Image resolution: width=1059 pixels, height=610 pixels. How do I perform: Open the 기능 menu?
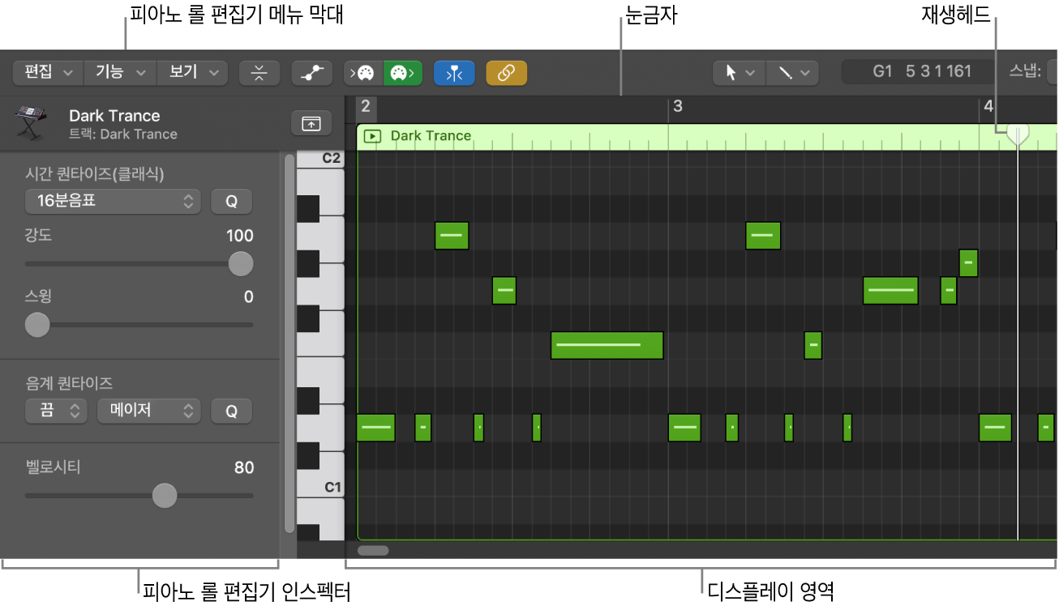click(x=120, y=72)
